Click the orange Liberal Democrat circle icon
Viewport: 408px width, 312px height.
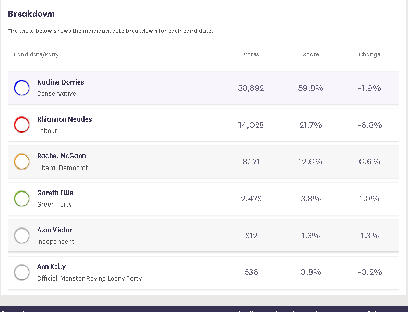point(21,162)
